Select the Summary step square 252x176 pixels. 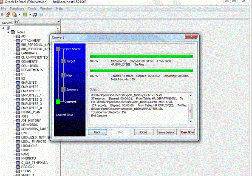63,89
